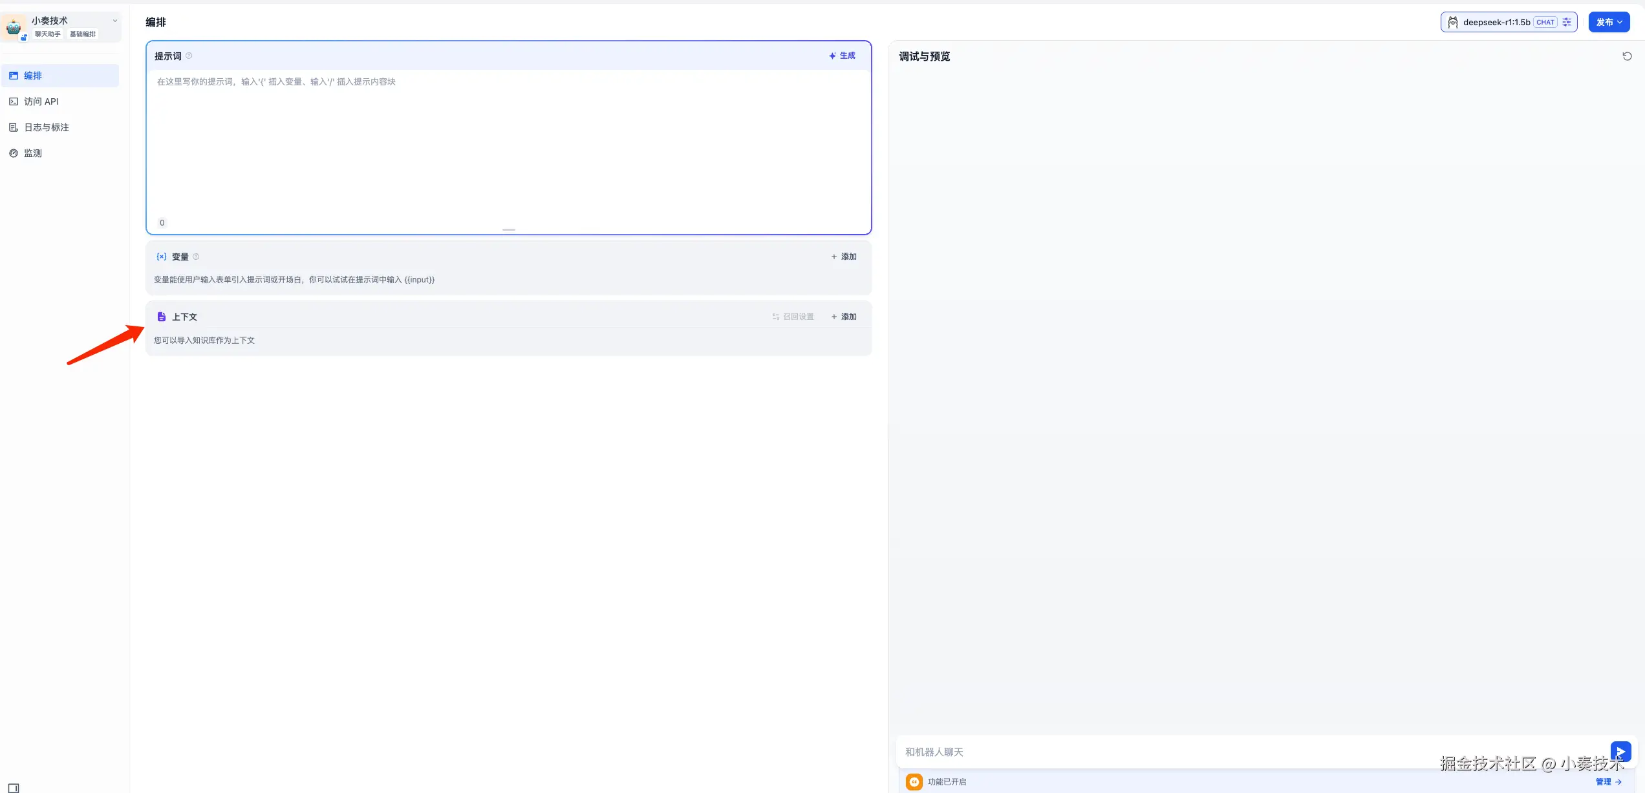Open the 日志与标注 menu item
This screenshot has width=1645, height=793.
(x=46, y=127)
